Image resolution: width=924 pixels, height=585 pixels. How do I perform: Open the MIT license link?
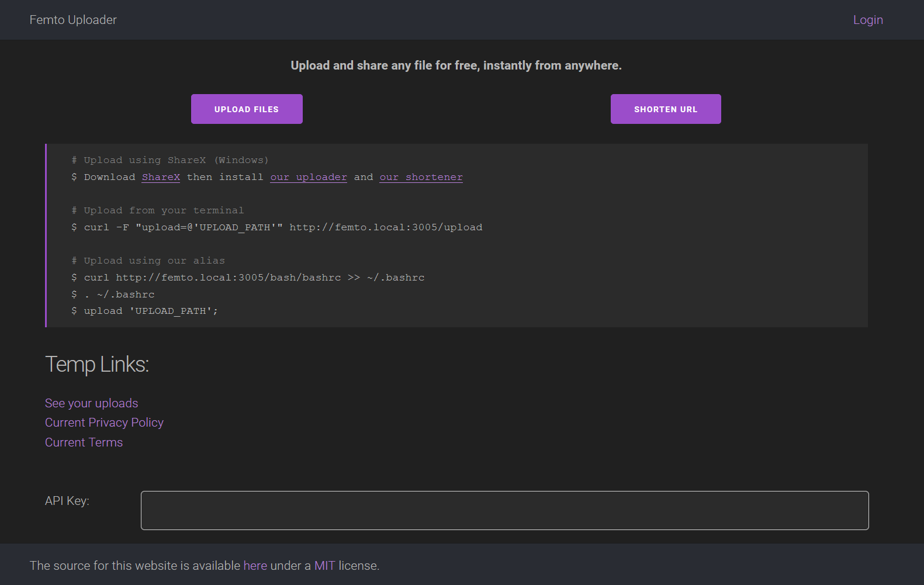tap(325, 566)
